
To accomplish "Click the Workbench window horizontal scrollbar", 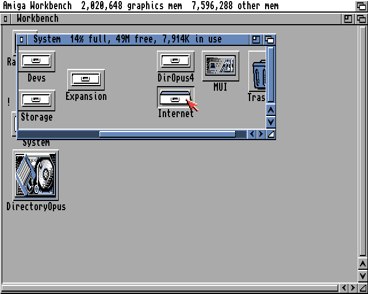I will tap(170, 288).
